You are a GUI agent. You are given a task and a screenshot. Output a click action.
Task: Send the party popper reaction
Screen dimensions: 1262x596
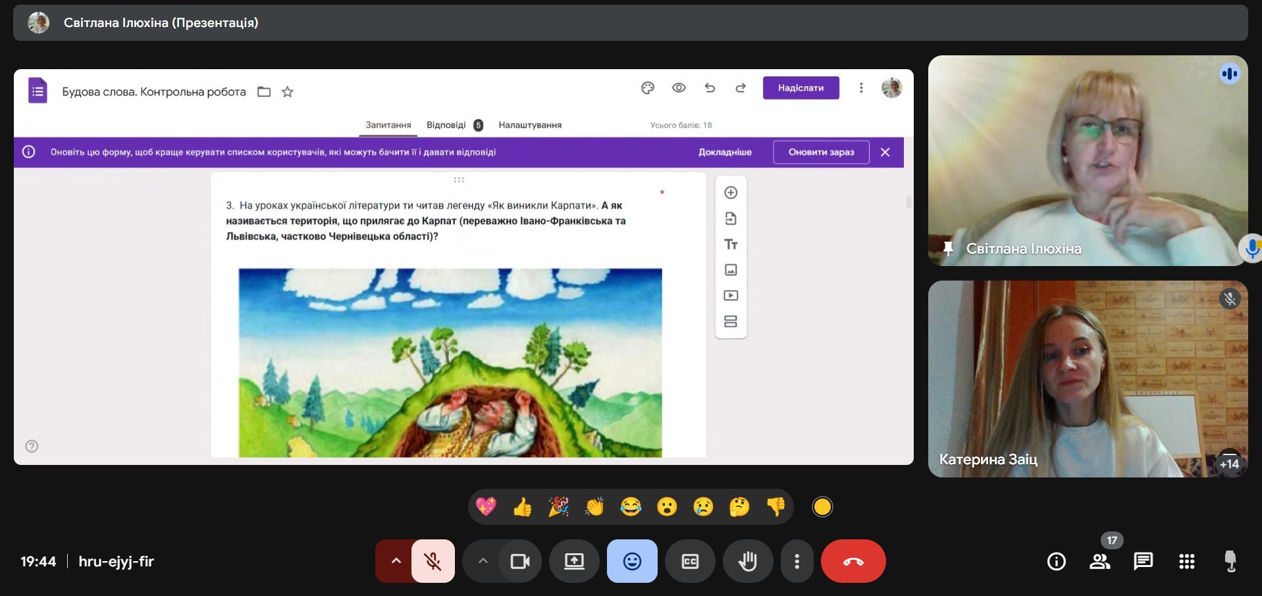pyautogui.click(x=559, y=506)
